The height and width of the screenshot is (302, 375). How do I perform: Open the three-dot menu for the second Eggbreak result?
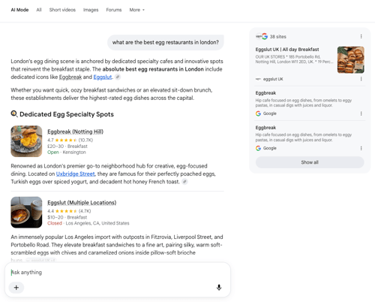coord(361,148)
